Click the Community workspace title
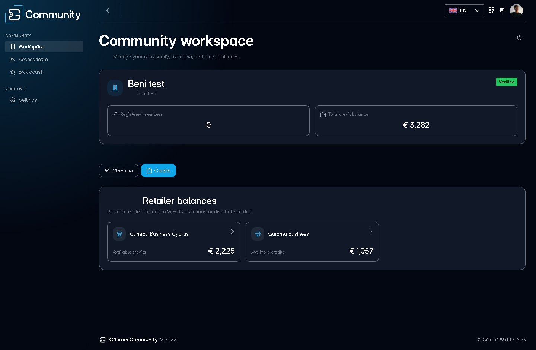Screen dimensions: 536x350 point(176,41)
